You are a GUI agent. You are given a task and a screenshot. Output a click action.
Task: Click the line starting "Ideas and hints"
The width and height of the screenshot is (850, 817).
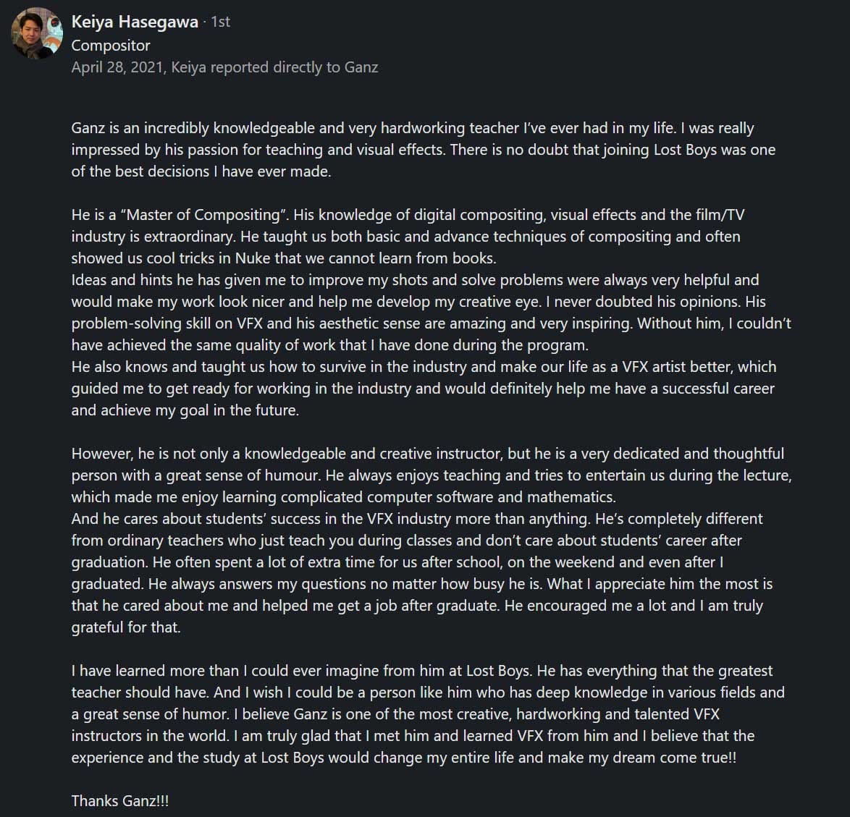click(415, 280)
